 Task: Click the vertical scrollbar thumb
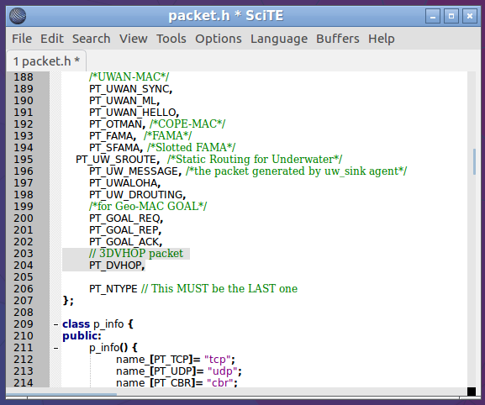click(474, 162)
